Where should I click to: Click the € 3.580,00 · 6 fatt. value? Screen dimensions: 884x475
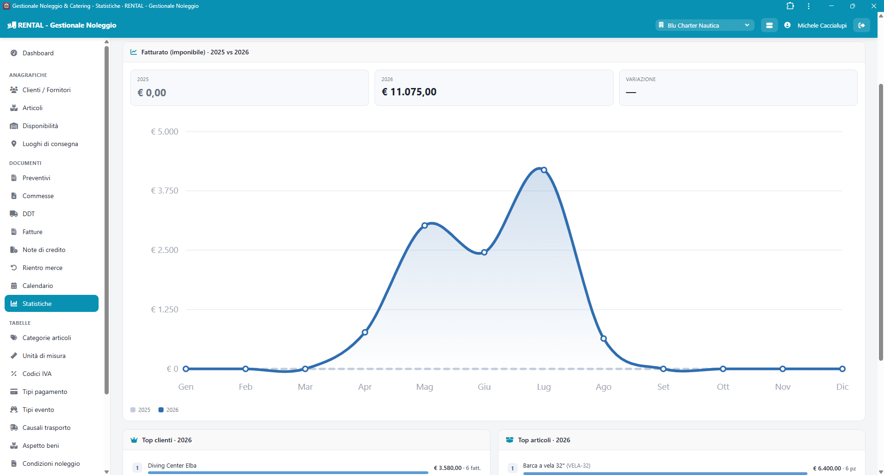coord(457,468)
